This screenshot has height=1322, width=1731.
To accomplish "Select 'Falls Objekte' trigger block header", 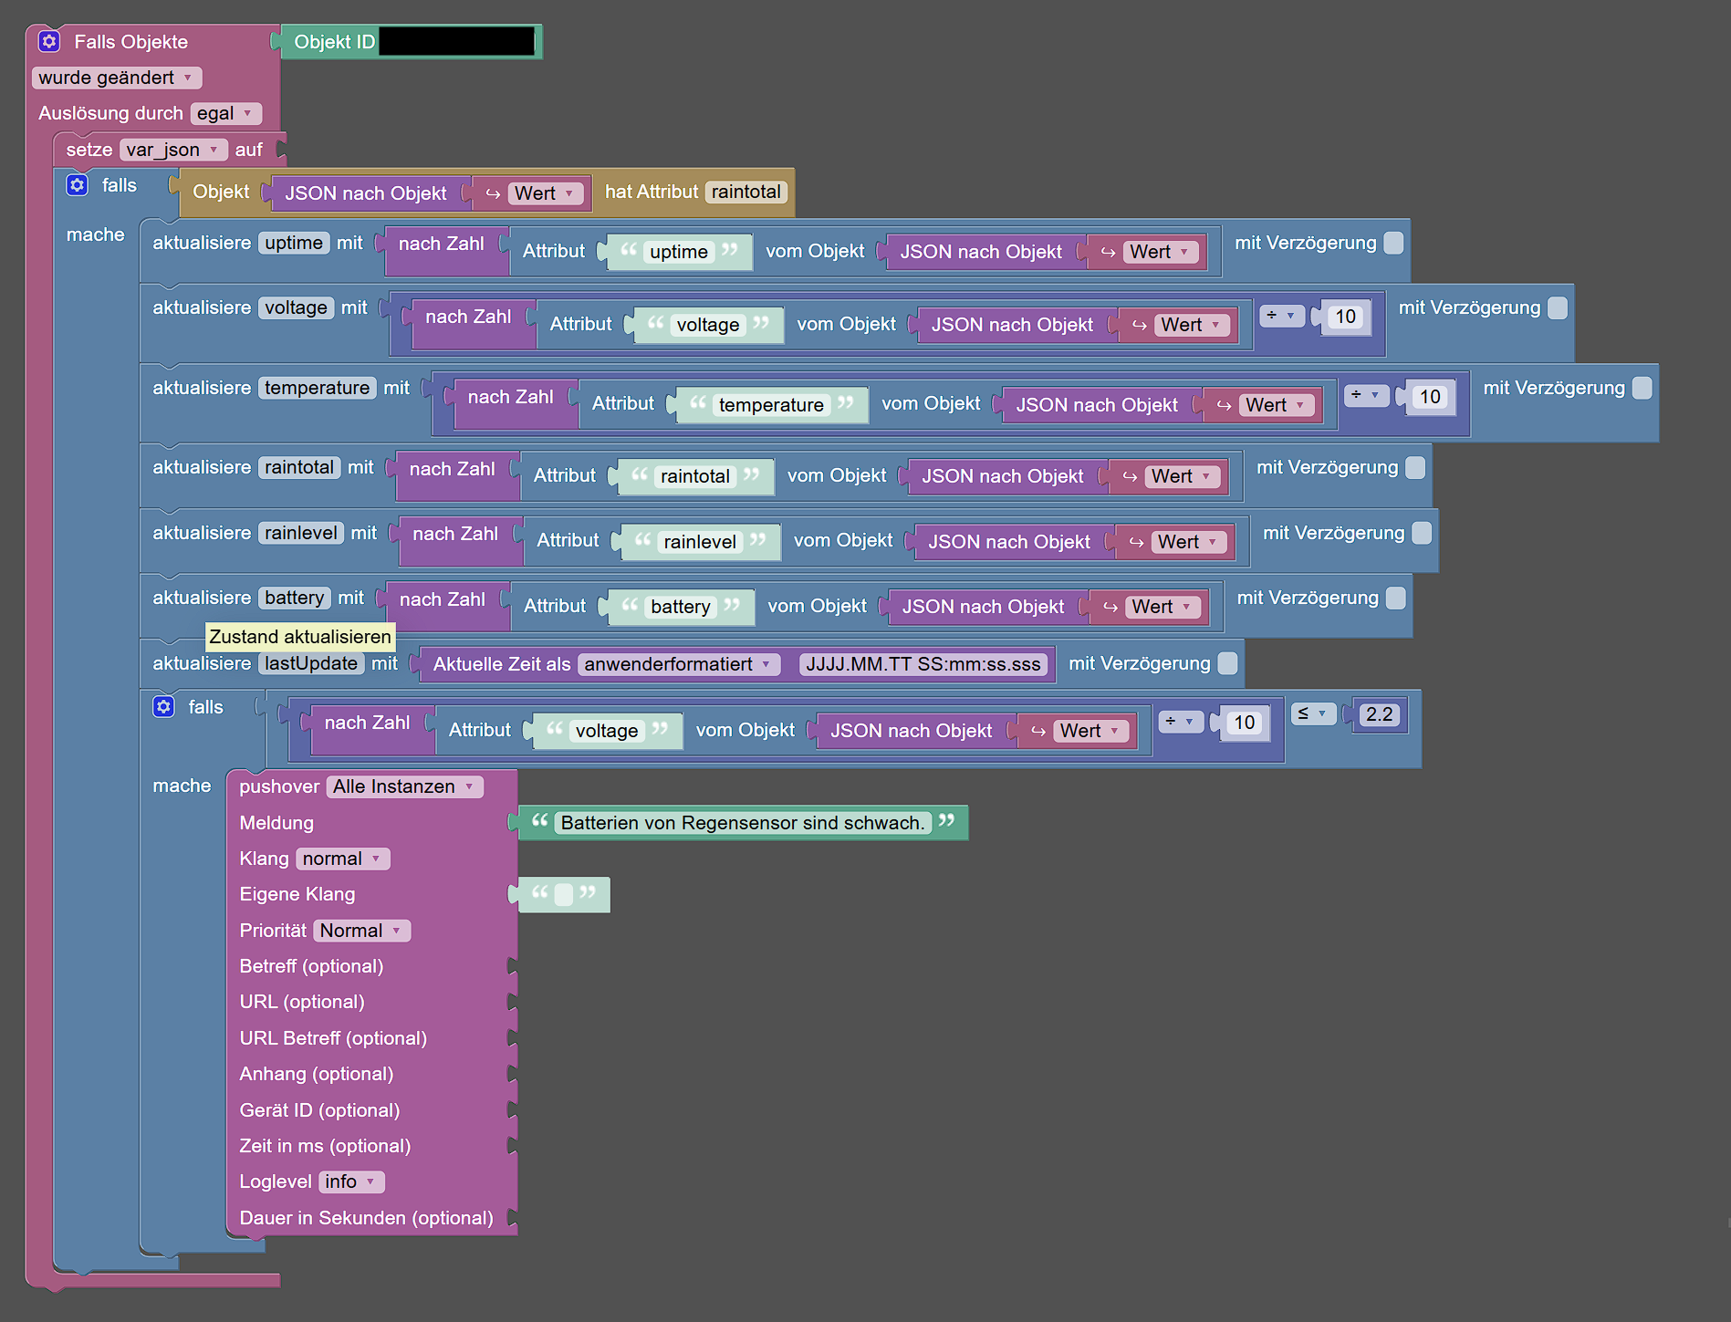I will [130, 42].
